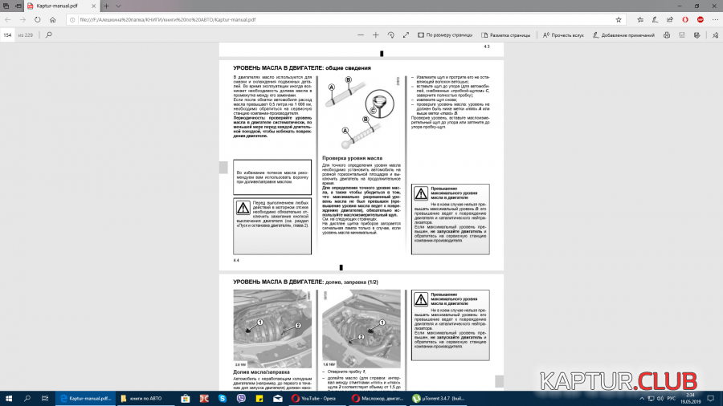The width and height of the screenshot is (723, 406).
Task: Click 'УРОВЕНЬ МАСЛА В ДВИГАТЕЛЕ: общие сведения' title
Action: pyautogui.click(x=302, y=67)
